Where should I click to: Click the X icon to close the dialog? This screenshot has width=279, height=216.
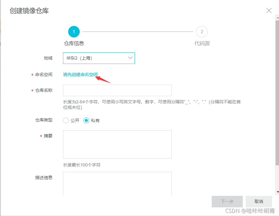coord(269,10)
